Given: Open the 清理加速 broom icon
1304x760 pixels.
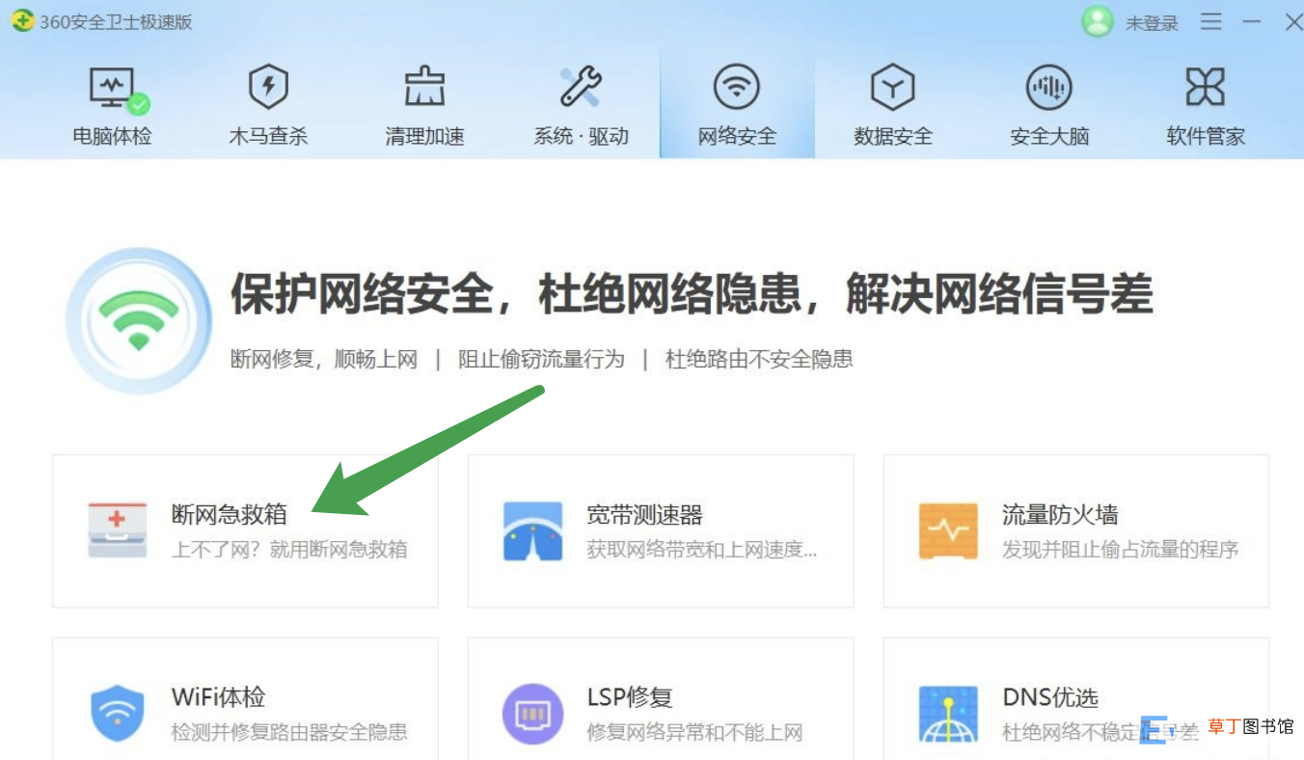Looking at the screenshot, I should pos(424,88).
